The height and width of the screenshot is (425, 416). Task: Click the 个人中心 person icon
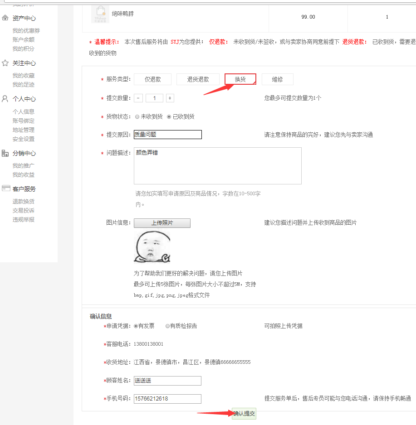(5, 99)
